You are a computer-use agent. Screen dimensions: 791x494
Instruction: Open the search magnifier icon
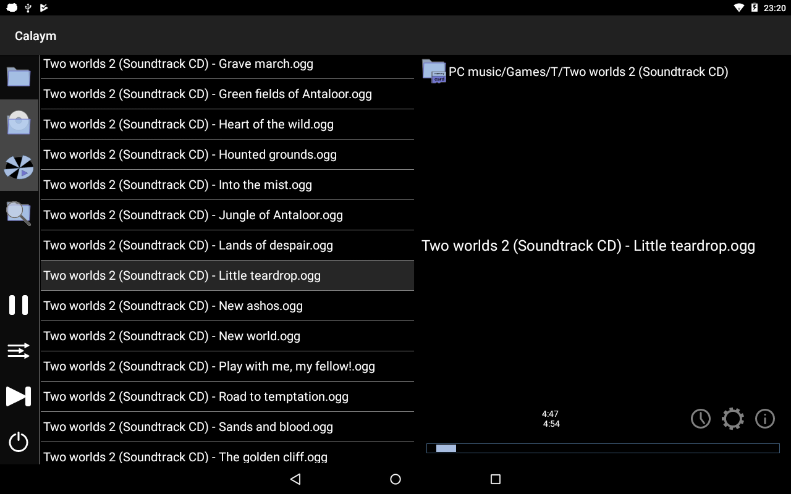click(19, 213)
